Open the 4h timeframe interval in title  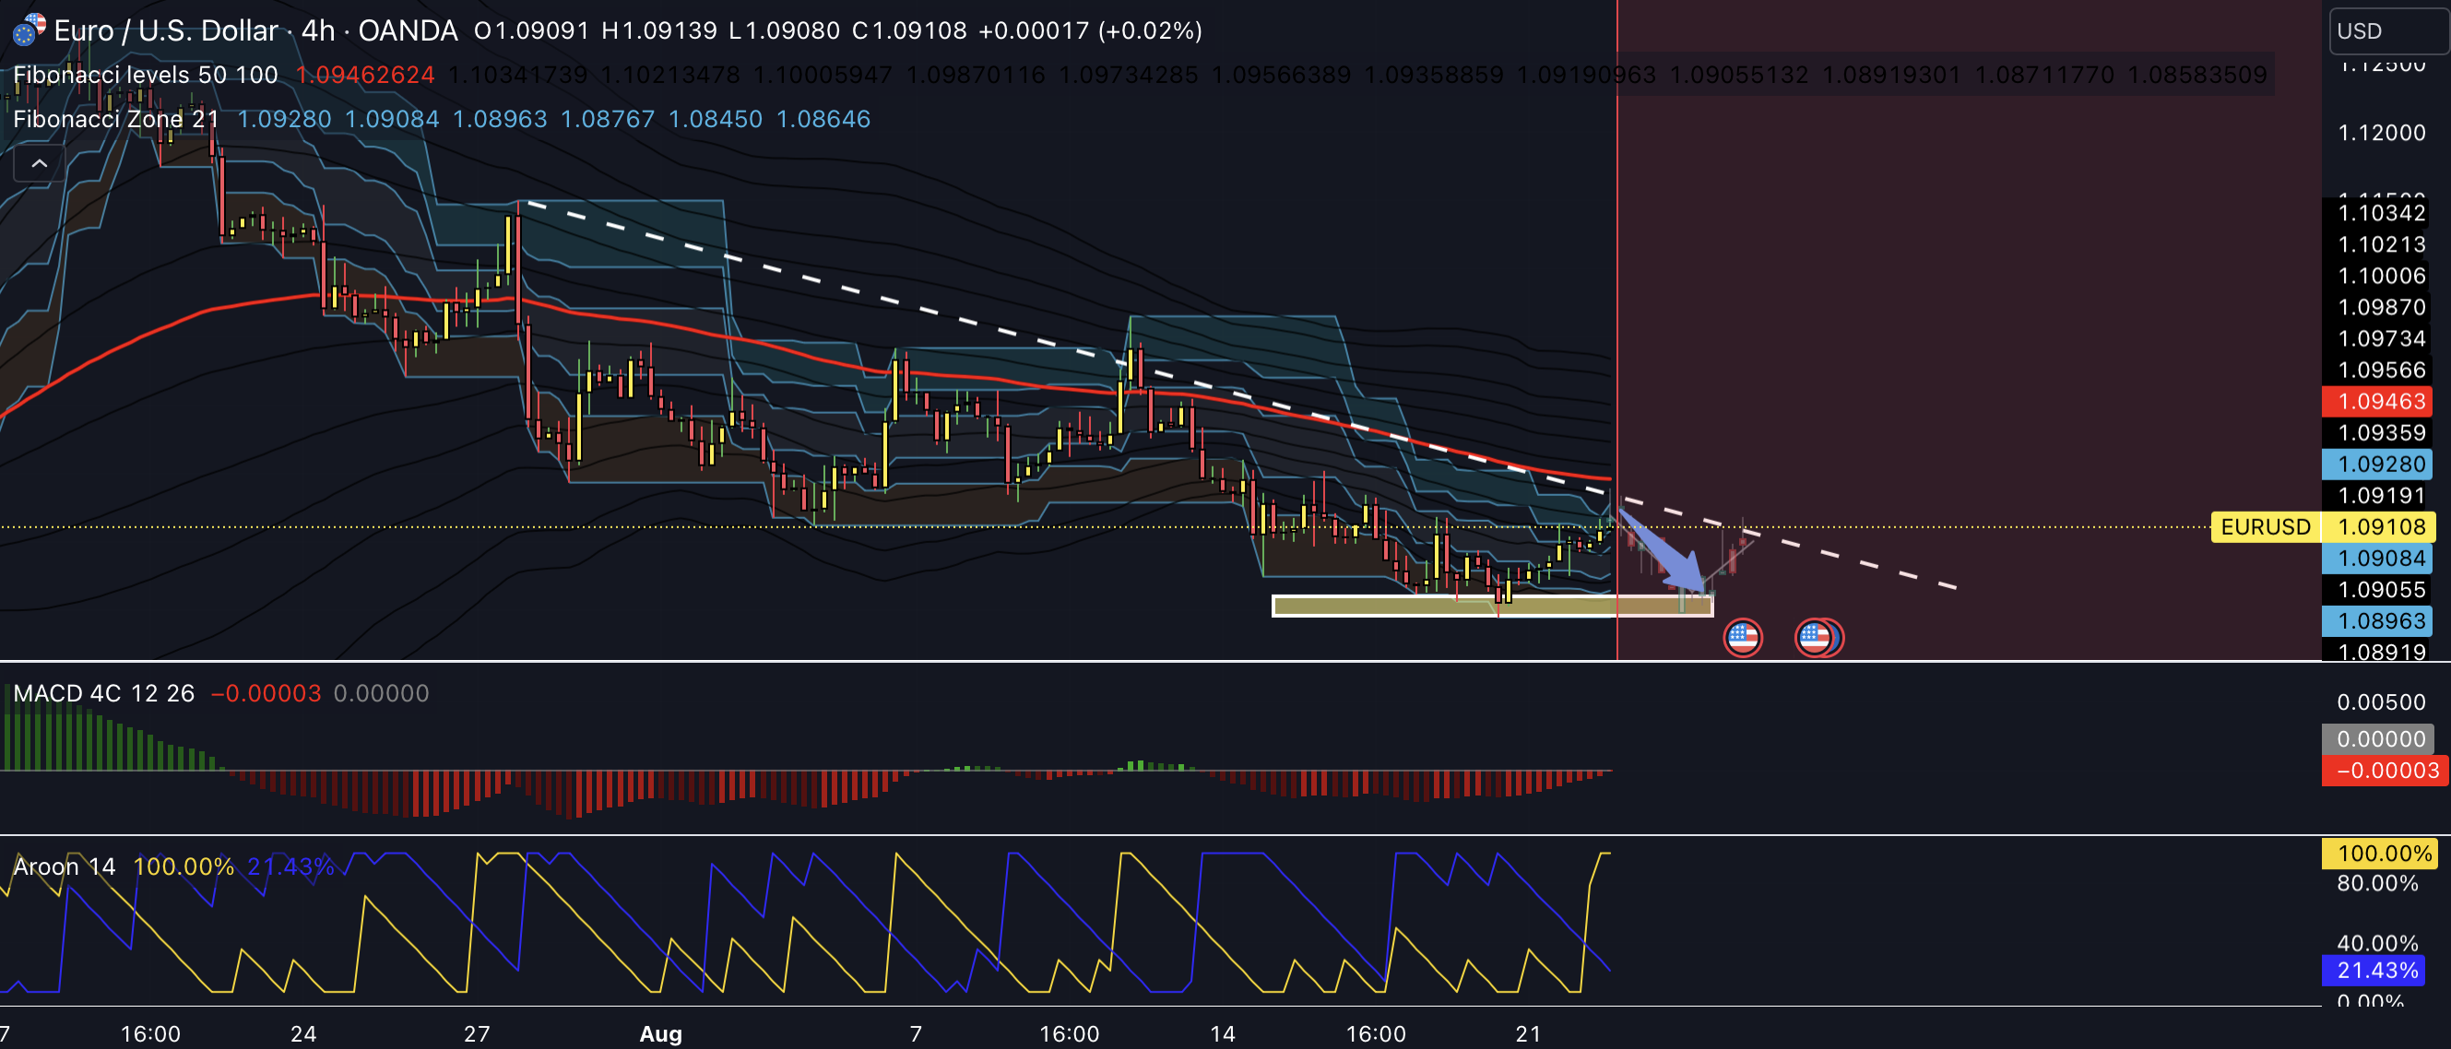coord(318,30)
